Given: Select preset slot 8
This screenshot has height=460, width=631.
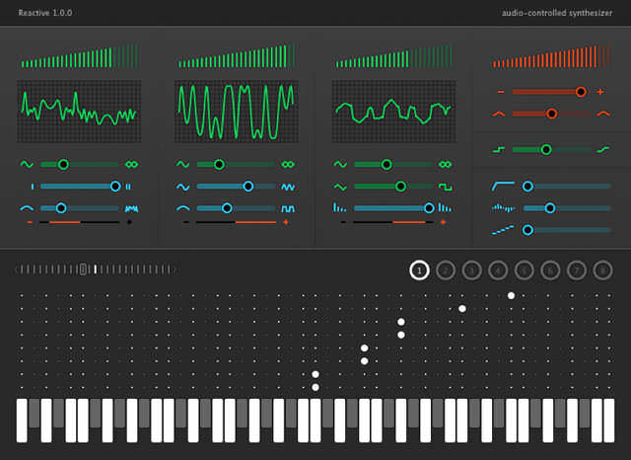Looking at the screenshot, I should coord(602,269).
